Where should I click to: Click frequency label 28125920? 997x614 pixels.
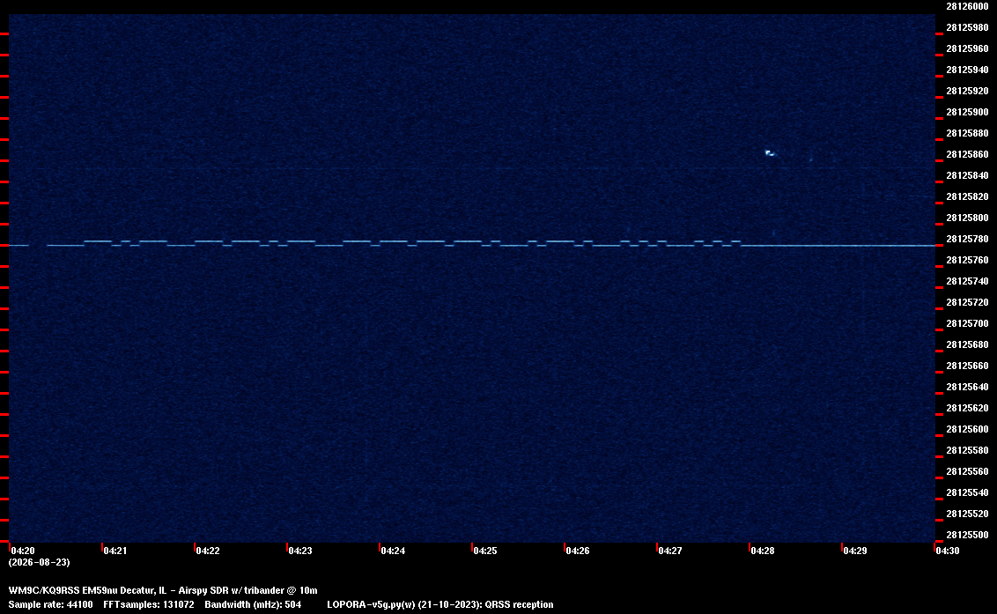pyautogui.click(x=967, y=91)
